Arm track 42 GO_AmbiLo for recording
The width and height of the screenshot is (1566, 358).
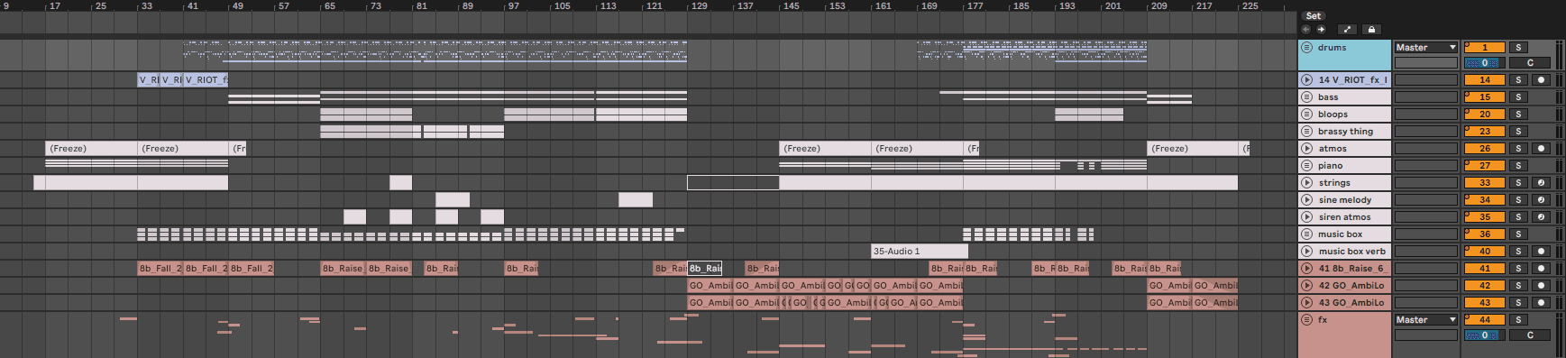tap(1541, 286)
